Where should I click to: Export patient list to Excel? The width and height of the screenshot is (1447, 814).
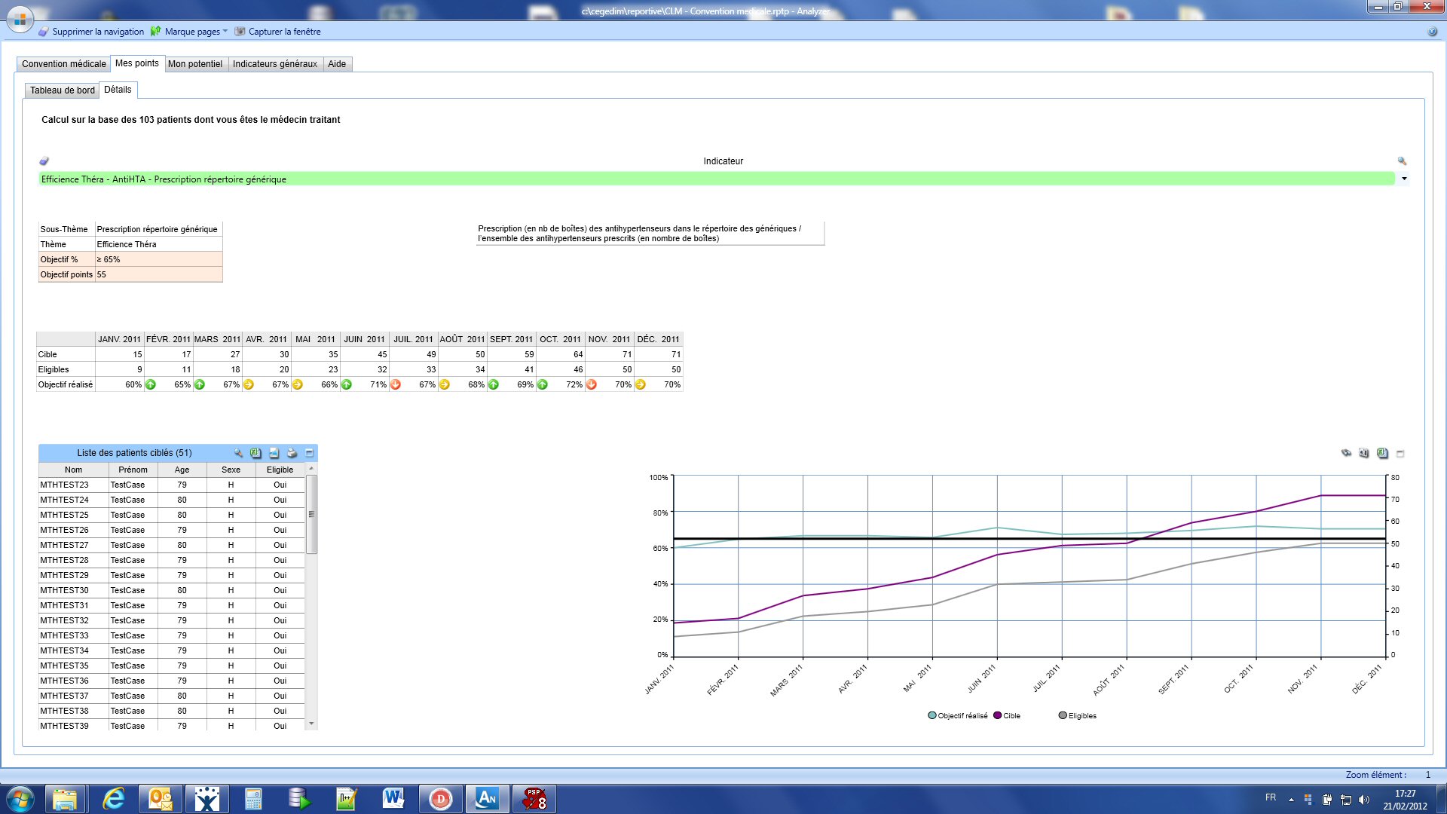click(x=256, y=453)
